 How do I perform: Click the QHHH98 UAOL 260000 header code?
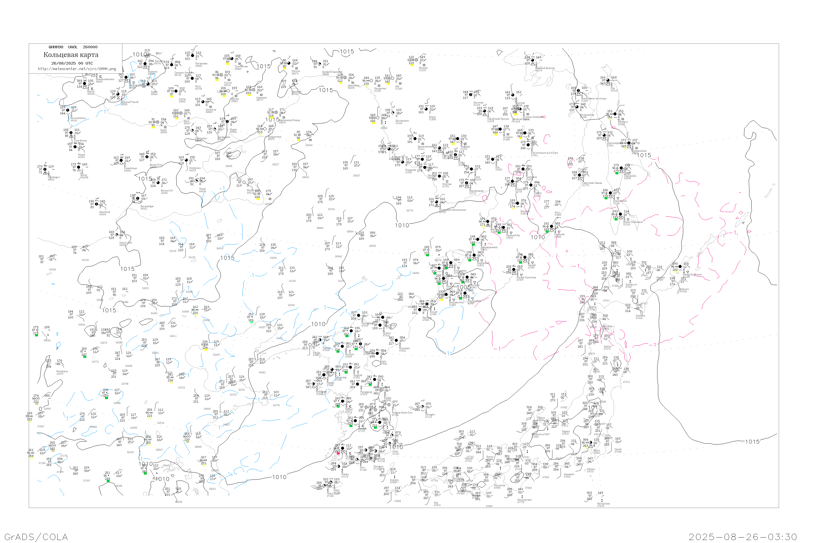pos(73,47)
